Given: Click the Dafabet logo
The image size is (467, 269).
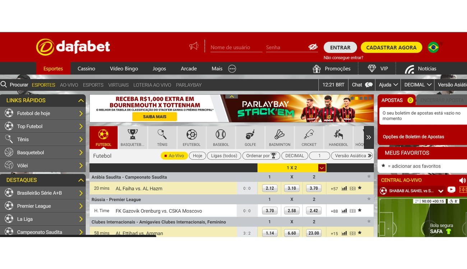Looking at the screenshot, I should point(73,47).
